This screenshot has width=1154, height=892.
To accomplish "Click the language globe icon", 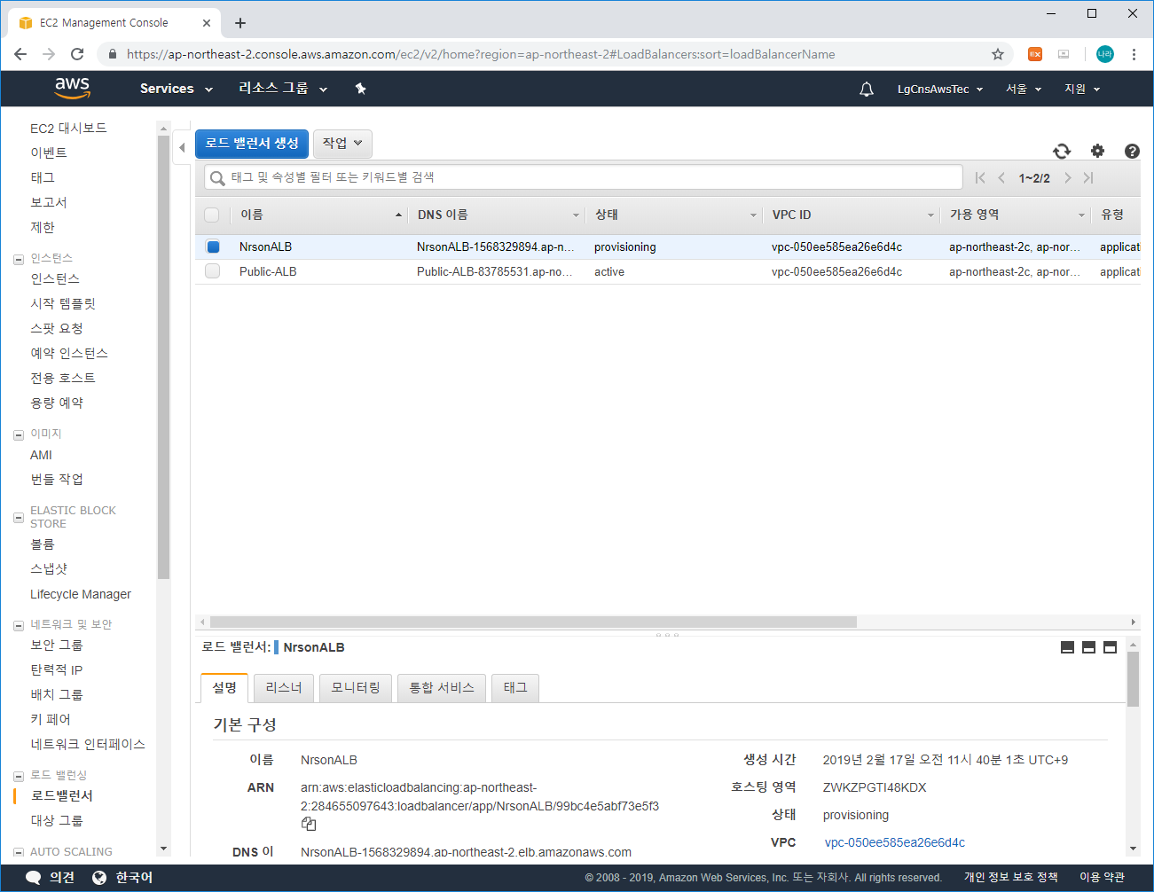I will click(99, 878).
